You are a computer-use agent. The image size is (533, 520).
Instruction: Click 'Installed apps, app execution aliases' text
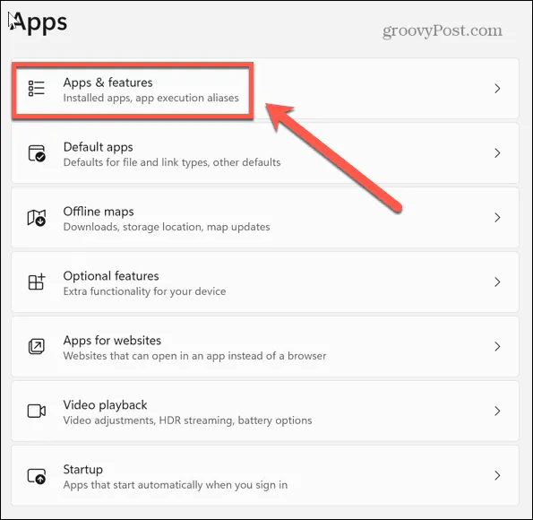pyautogui.click(x=150, y=98)
